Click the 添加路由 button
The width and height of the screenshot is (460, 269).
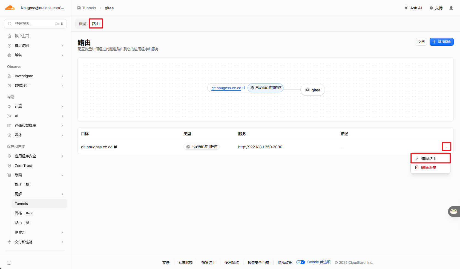pos(442,42)
